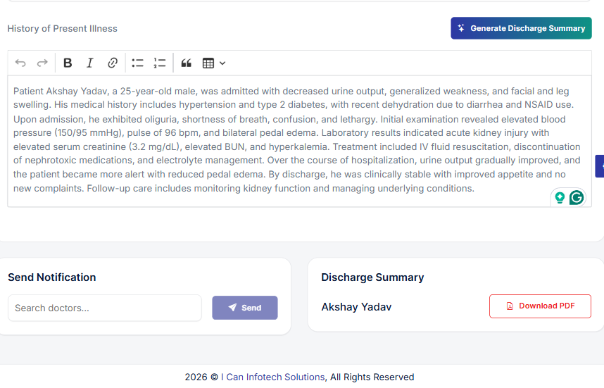The height and width of the screenshot is (388, 604).
Task: Redo the last undone edit
Action: (x=42, y=63)
